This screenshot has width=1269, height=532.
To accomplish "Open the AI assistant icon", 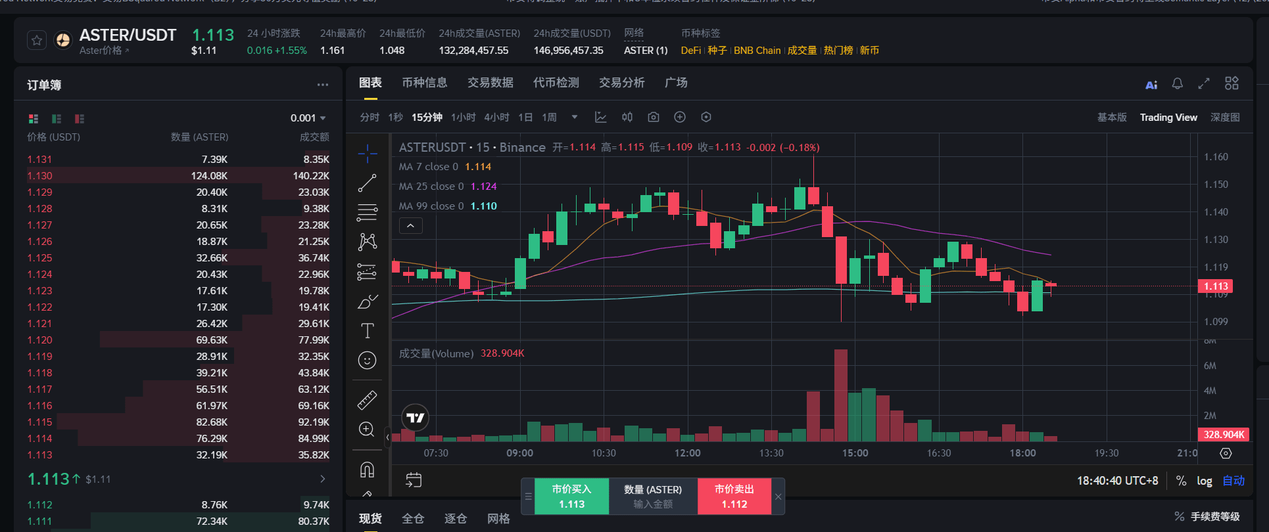I will pyautogui.click(x=1151, y=85).
